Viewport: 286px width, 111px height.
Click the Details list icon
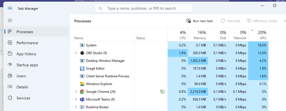10,87
